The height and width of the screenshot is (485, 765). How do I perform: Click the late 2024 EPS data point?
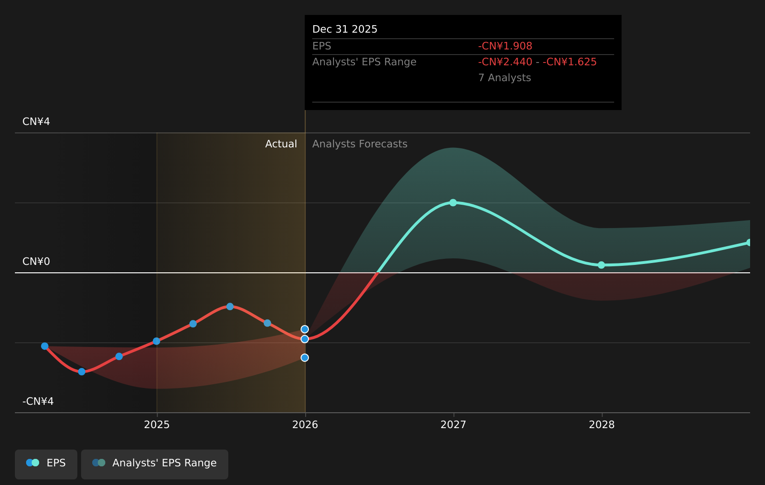(x=119, y=356)
